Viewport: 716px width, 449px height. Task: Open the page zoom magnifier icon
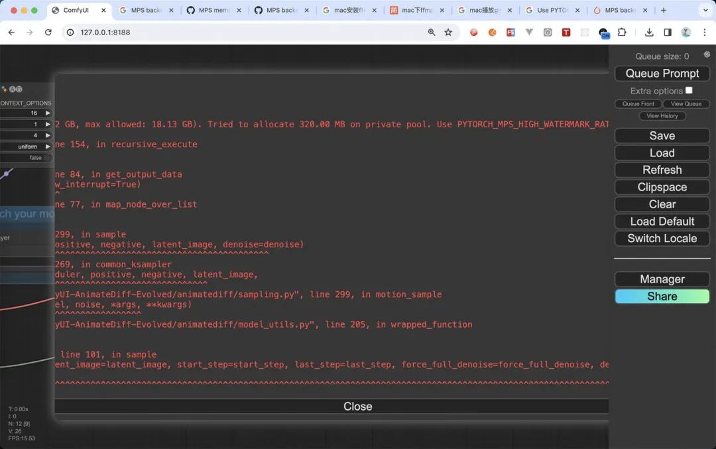[432, 32]
